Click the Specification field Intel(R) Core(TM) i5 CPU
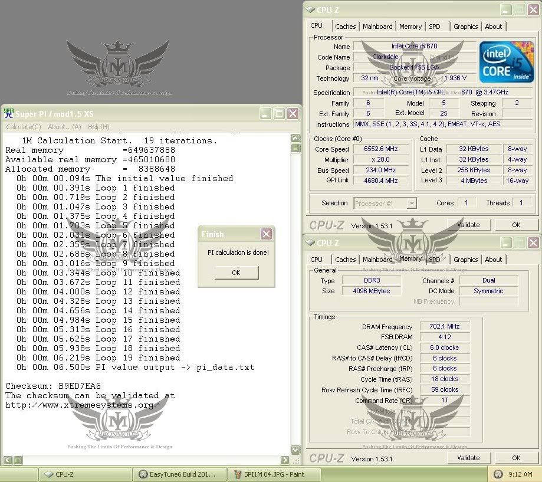 443,92
